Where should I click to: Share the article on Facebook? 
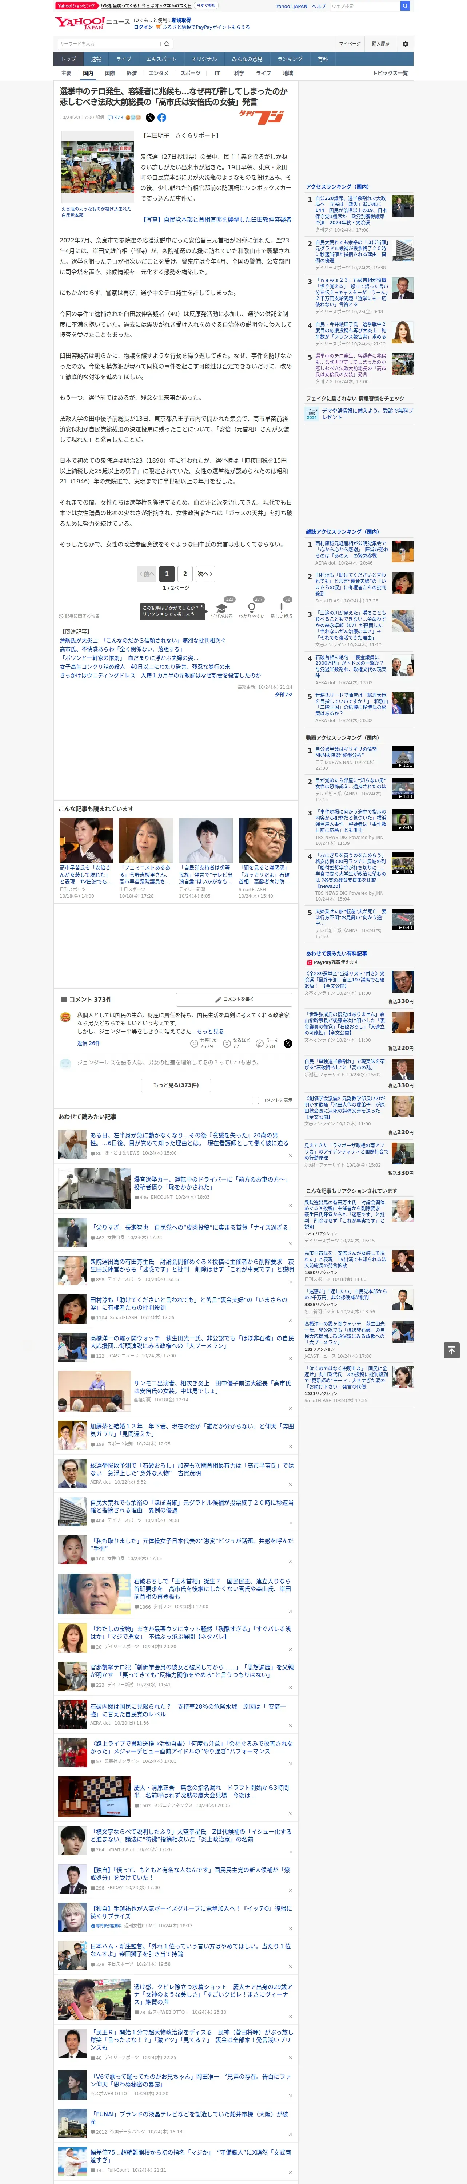162,118
